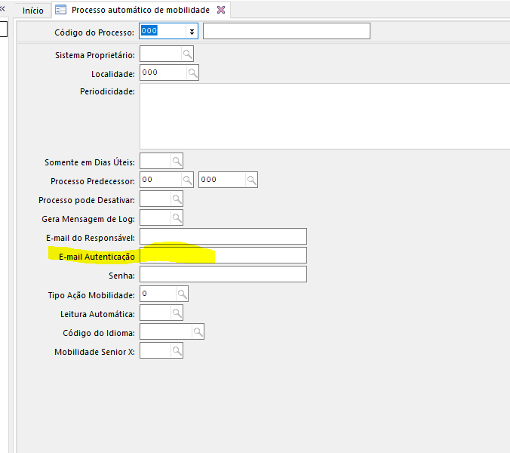Open the Processo pode Desativar lookup icon

point(177,199)
